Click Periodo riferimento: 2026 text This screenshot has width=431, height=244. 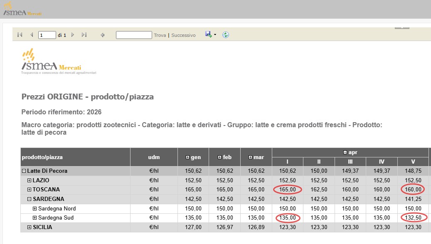point(61,112)
